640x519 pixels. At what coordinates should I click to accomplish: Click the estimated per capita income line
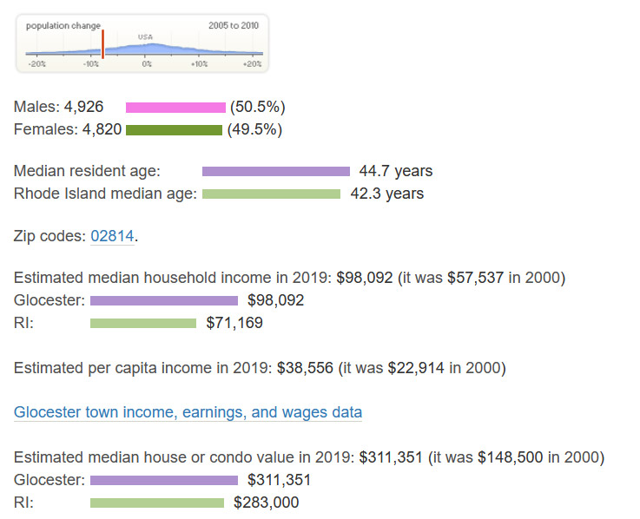tap(259, 368)
